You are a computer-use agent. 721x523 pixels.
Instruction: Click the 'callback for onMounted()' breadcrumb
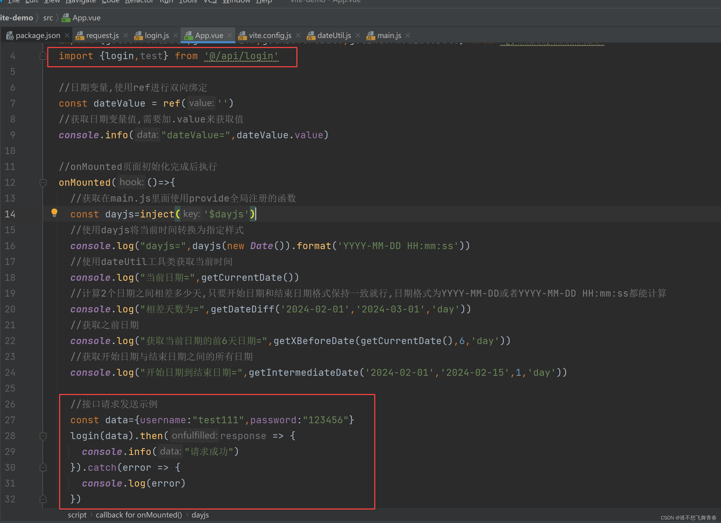tap(139, 515)
